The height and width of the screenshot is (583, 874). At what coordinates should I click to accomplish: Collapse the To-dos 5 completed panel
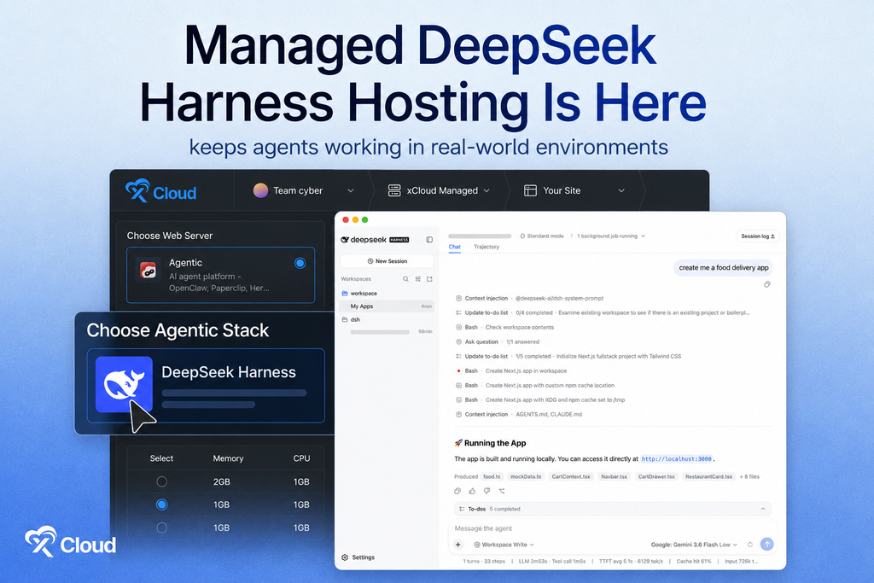[x=762, y=509]
